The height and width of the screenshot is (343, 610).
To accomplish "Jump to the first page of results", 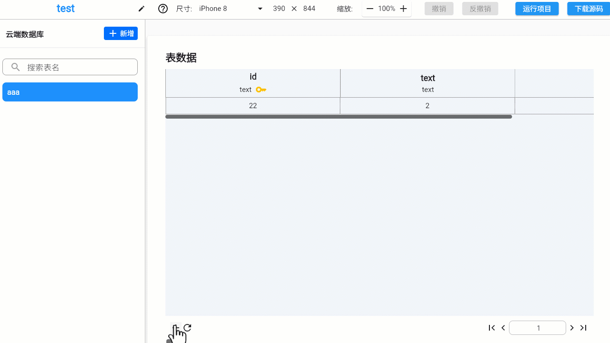I will (492, 328).
